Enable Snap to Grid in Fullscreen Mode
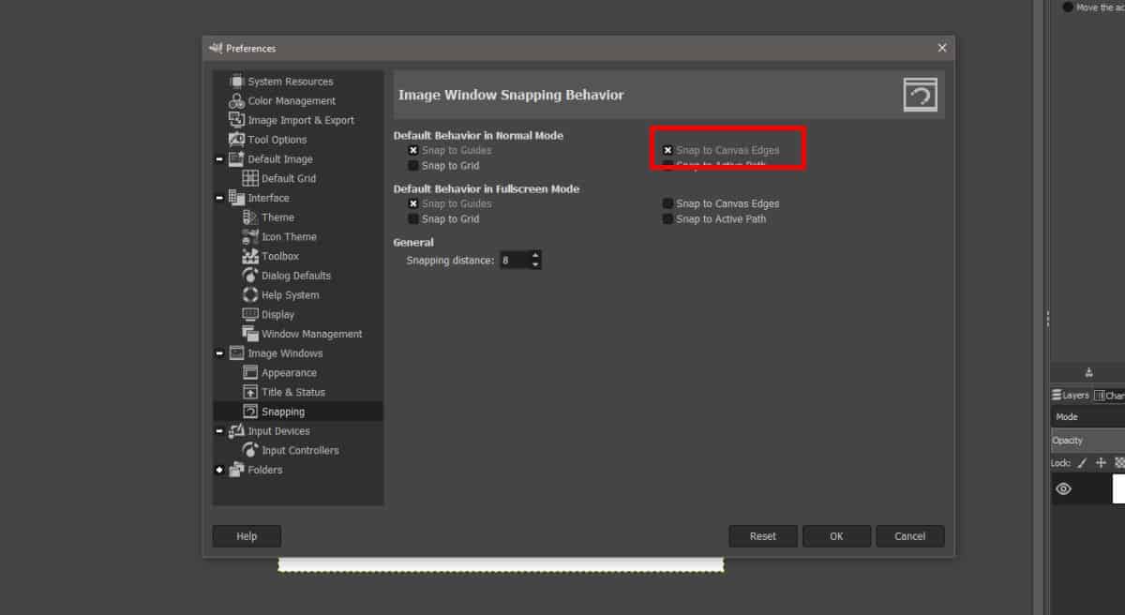The width and height of the screenshot is (1125, 615). point(412,218)
